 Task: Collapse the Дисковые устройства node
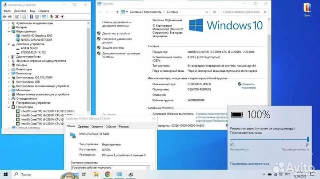(x=9, y=44)
